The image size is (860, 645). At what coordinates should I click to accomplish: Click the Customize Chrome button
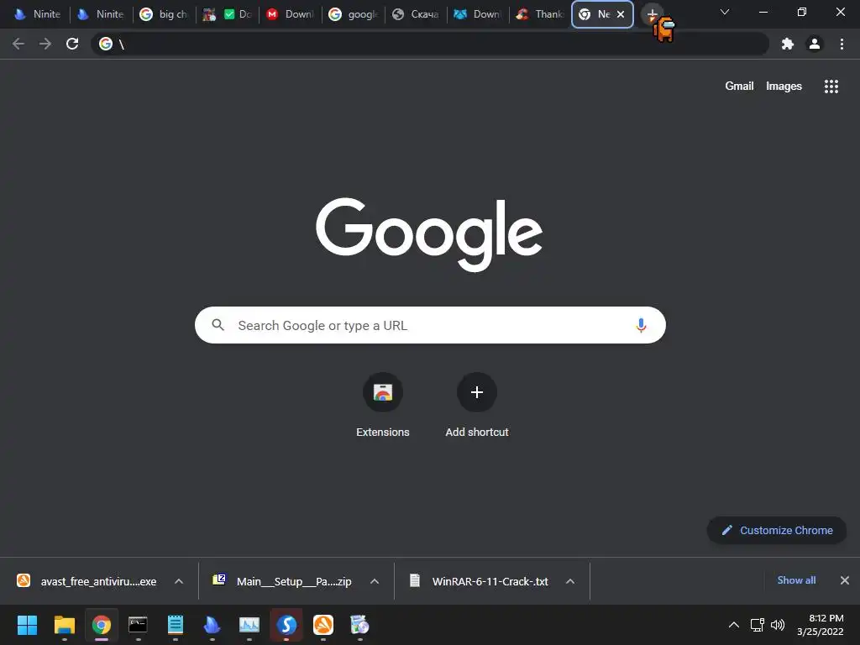[x=777, y=531]
